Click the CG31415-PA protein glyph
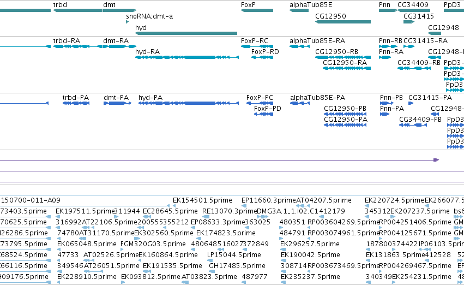Viewport: 464px width, 285px height. click(411, 103)
